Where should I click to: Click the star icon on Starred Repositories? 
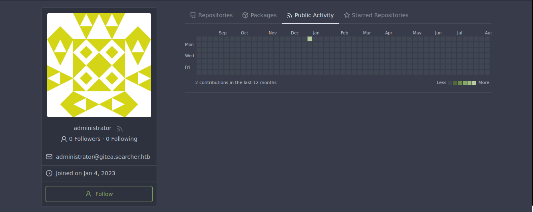(347, 15)
